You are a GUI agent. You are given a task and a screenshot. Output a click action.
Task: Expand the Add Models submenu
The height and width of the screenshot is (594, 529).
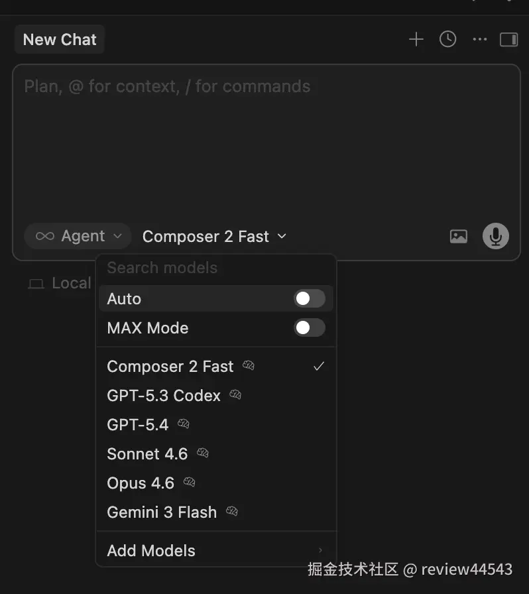click(216, 551)
